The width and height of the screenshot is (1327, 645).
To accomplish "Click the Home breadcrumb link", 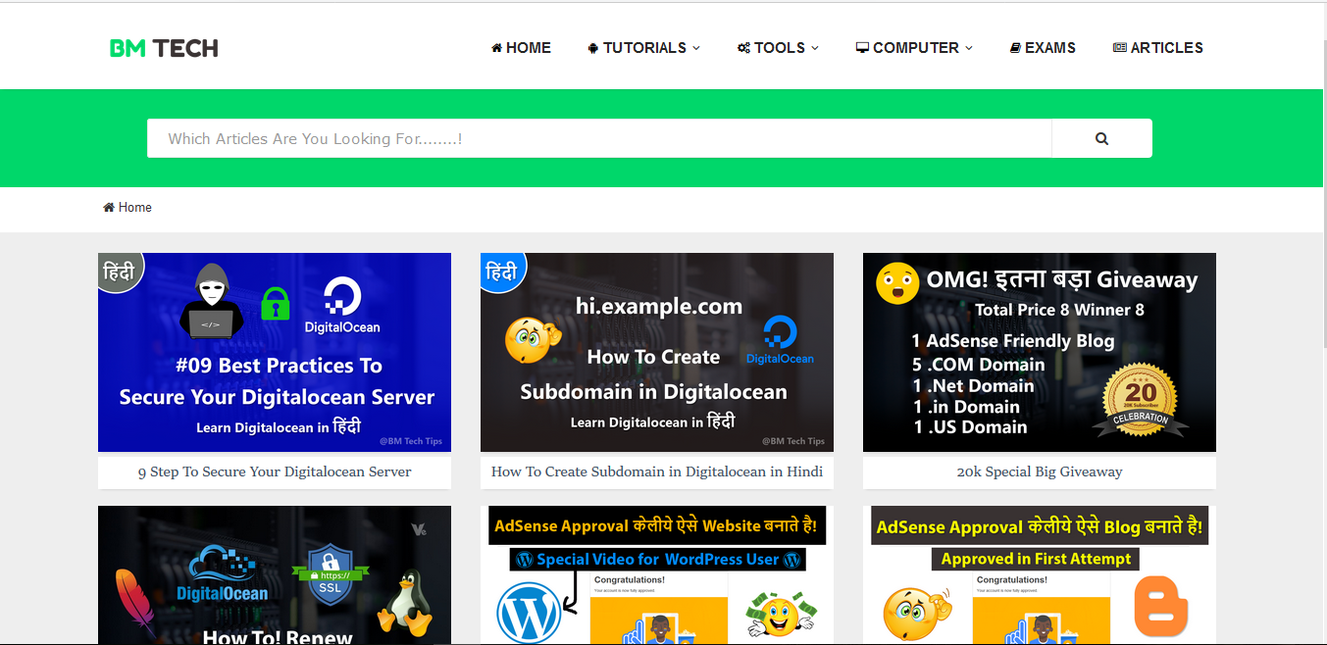I will coord(135,208).
